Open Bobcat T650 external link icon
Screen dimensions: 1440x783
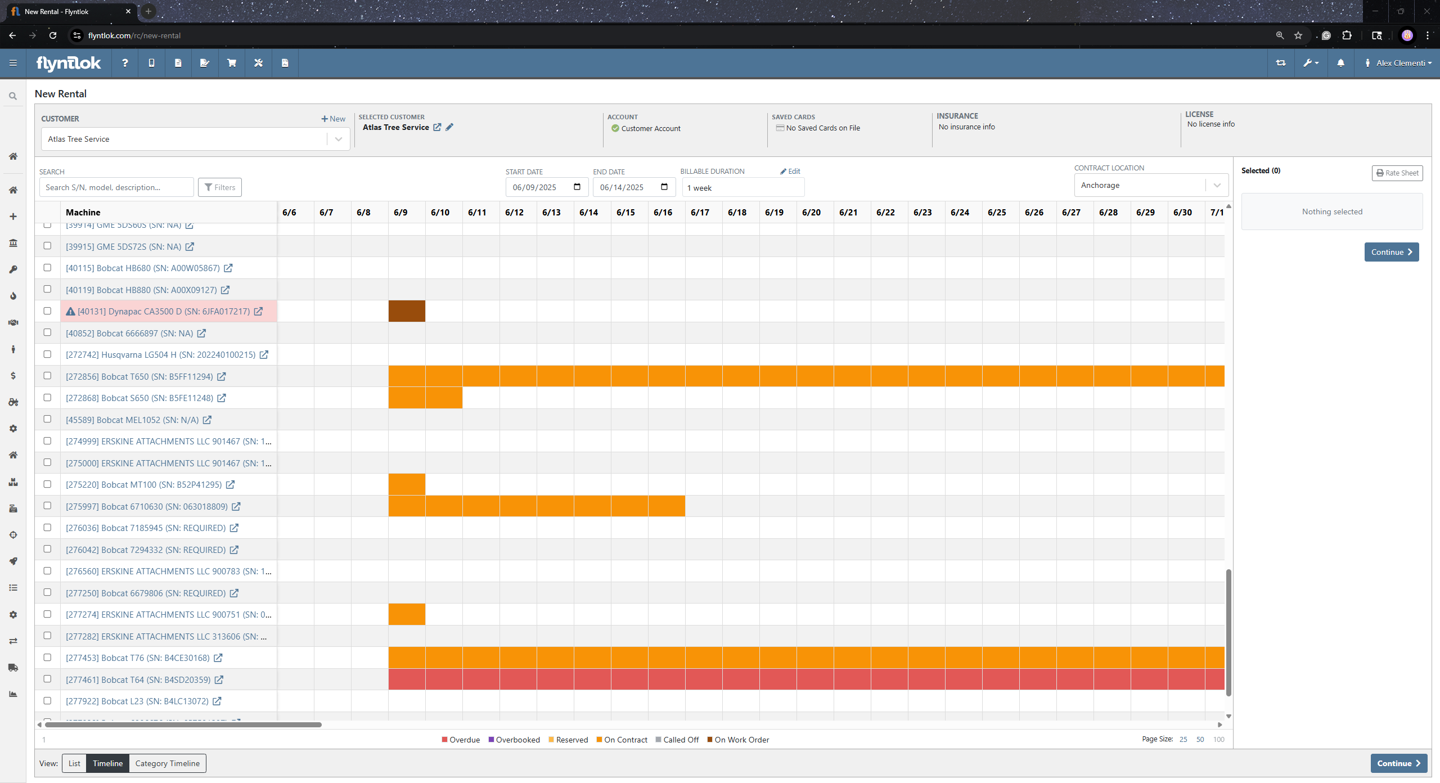point(222,376)
